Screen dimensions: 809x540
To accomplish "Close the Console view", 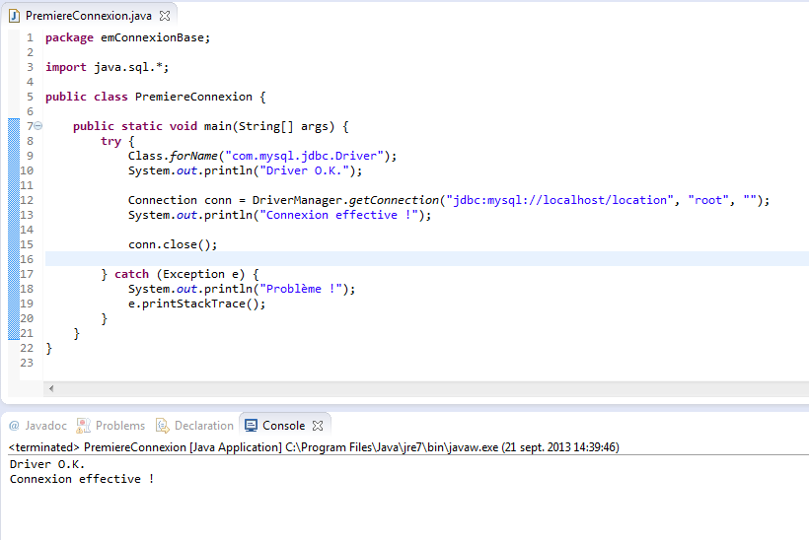I will click(x=318, y=426).
